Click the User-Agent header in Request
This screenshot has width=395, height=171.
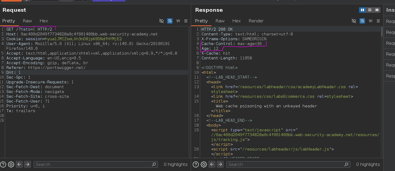coord(88,46)
